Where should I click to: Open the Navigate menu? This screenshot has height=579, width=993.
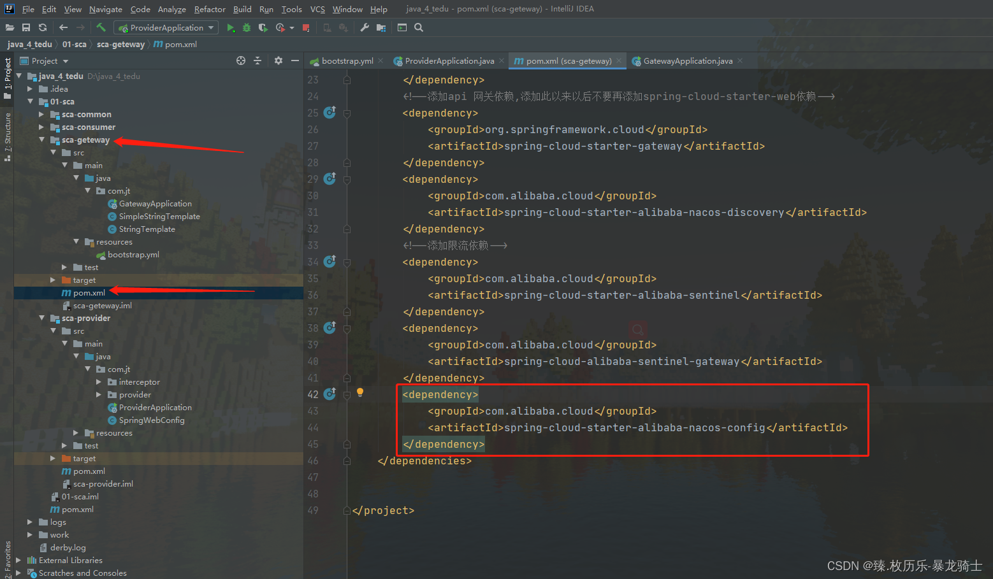click(105, 9)
